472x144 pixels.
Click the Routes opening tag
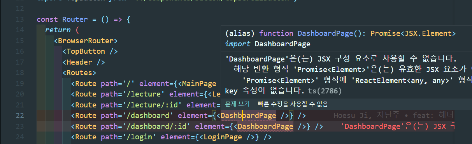pos(79,73)
